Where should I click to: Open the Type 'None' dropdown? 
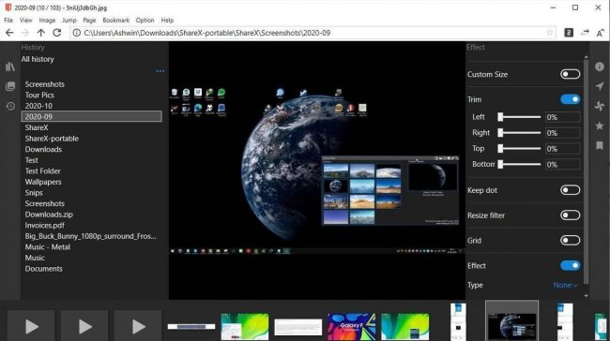coord(565,285)
